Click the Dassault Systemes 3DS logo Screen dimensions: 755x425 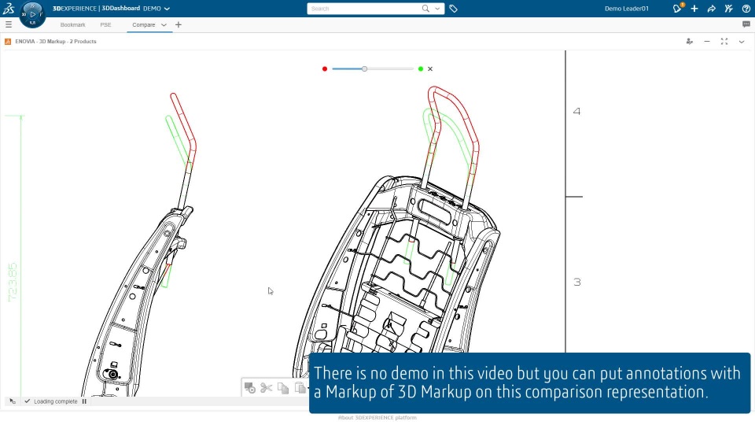point(9,8)
